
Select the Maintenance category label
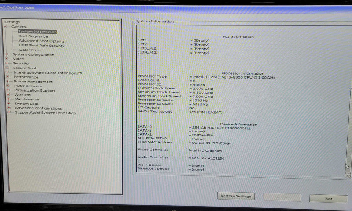[27, 99]
